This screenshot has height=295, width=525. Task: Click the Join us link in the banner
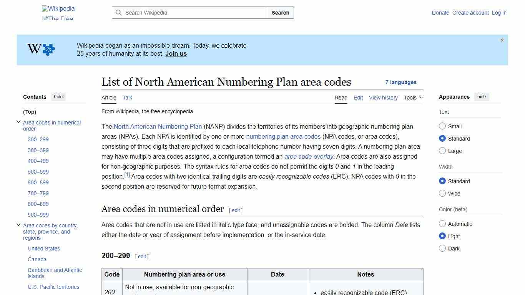tap(176, 53)
